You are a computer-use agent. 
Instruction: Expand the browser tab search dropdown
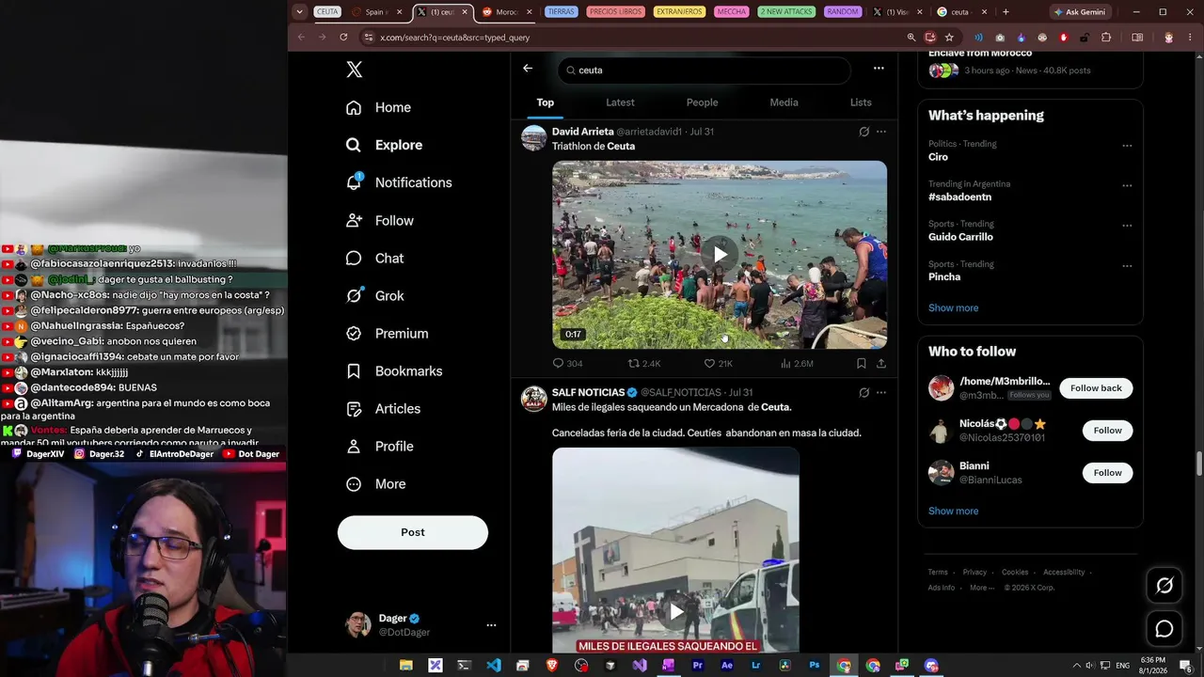(x=299, y=12)
